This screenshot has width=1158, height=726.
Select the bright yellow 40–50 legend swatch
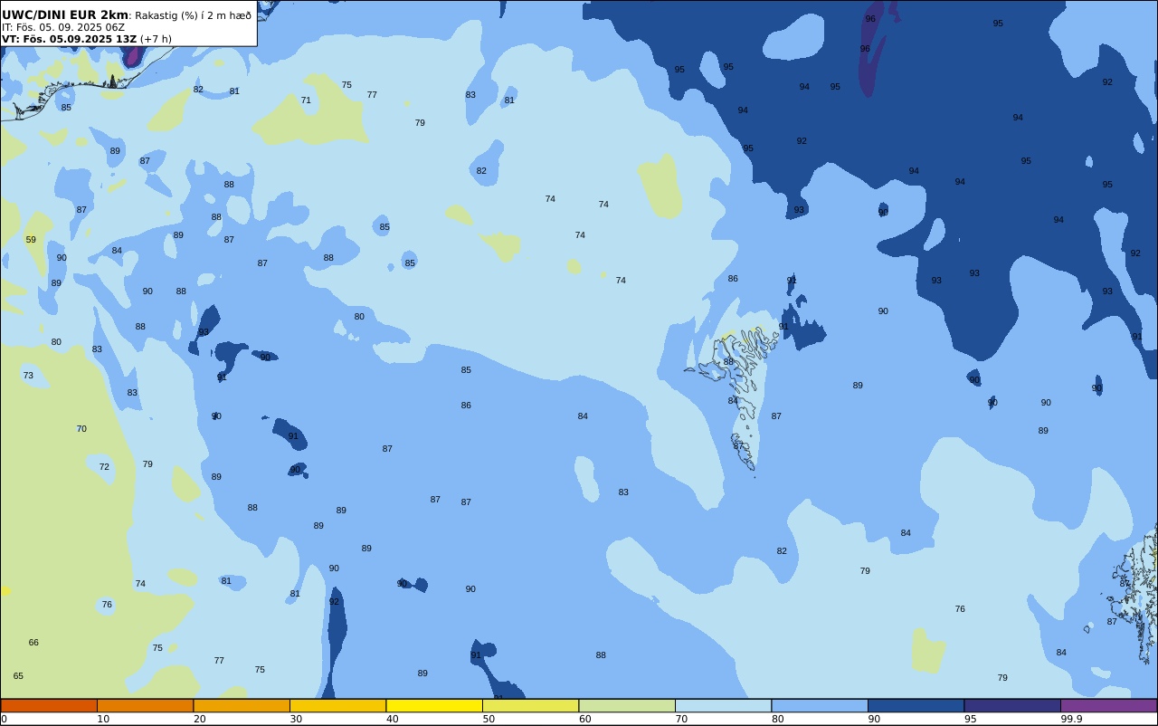click(x=434, y=705)
